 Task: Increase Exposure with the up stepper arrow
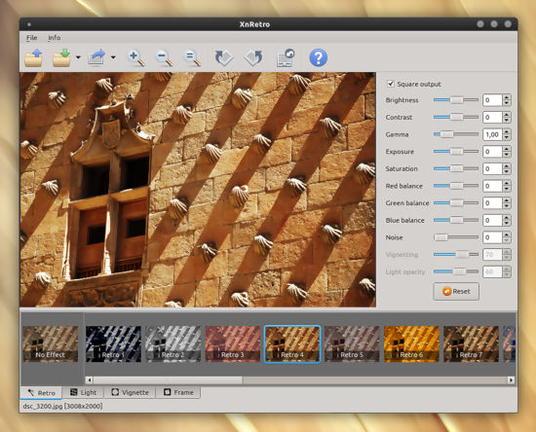point(507,149)
